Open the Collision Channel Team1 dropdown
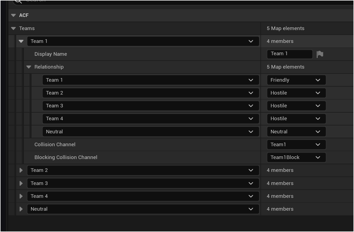 point(296,145)
